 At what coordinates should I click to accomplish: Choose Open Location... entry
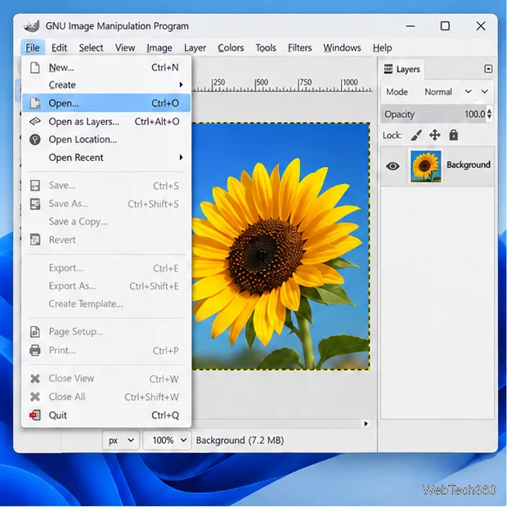click(x=106, y=140)
